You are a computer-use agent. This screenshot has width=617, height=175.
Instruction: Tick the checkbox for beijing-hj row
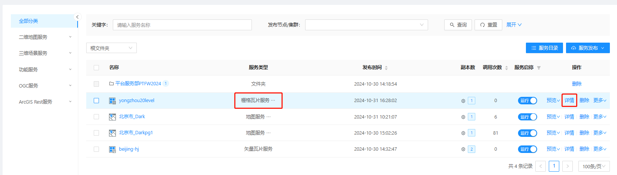(x=96, y=149)
